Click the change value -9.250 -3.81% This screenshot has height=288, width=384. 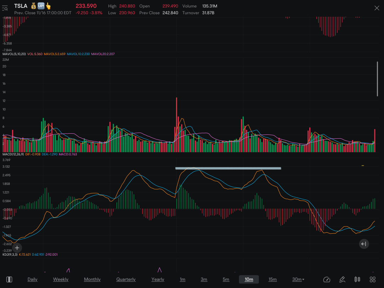pos(89,13)
